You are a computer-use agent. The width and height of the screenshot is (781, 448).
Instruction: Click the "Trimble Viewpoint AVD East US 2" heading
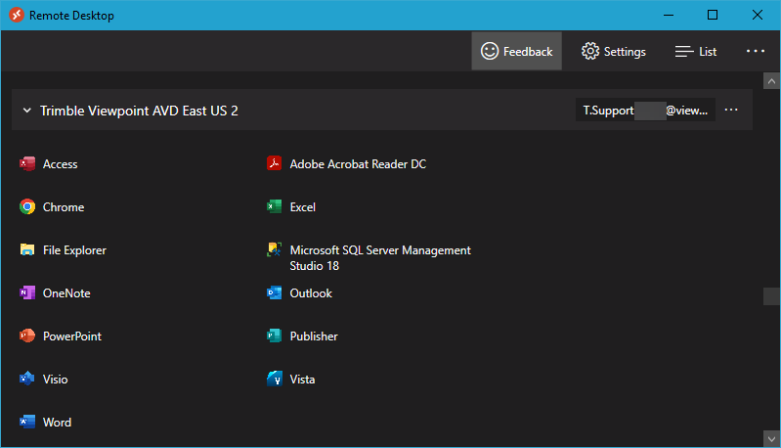[x=139, y=111]
